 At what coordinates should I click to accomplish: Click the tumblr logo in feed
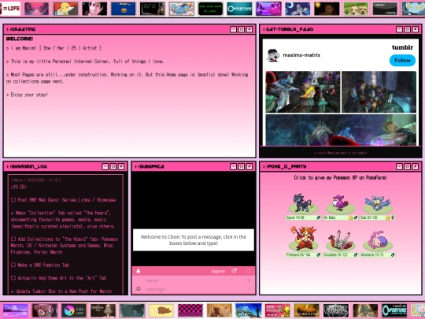402,47
